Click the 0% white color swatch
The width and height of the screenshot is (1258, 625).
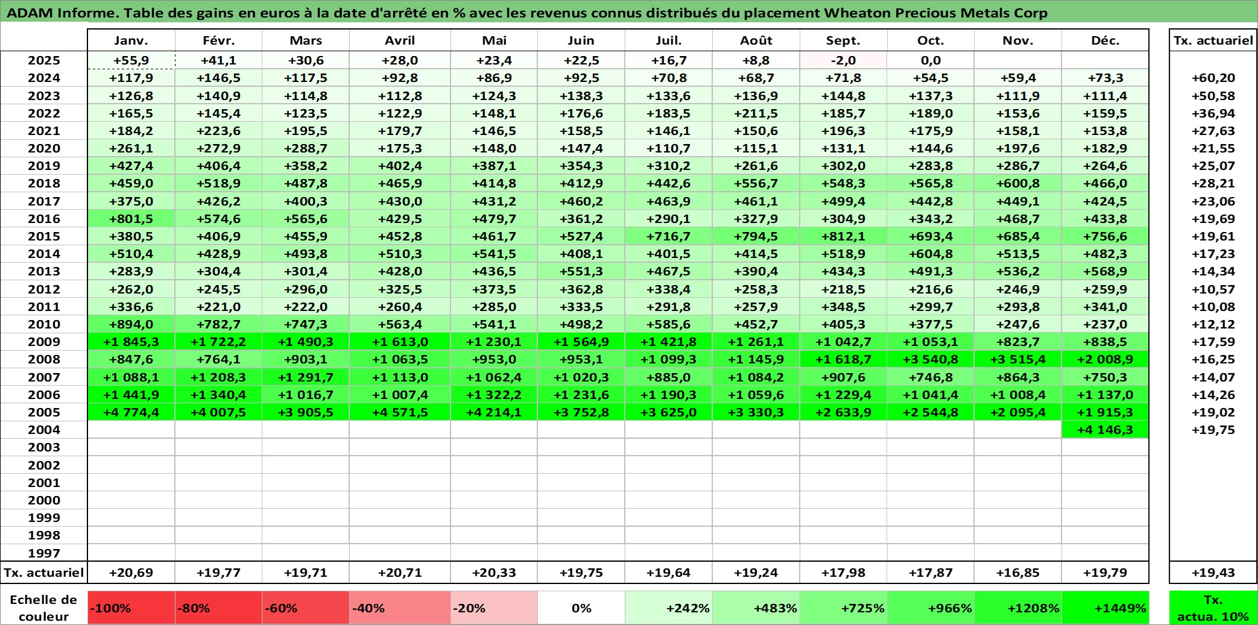pyautogui.click(x=581, y=608)
